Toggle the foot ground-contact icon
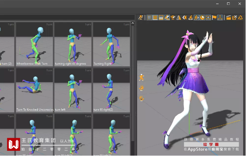 [167, 17]
